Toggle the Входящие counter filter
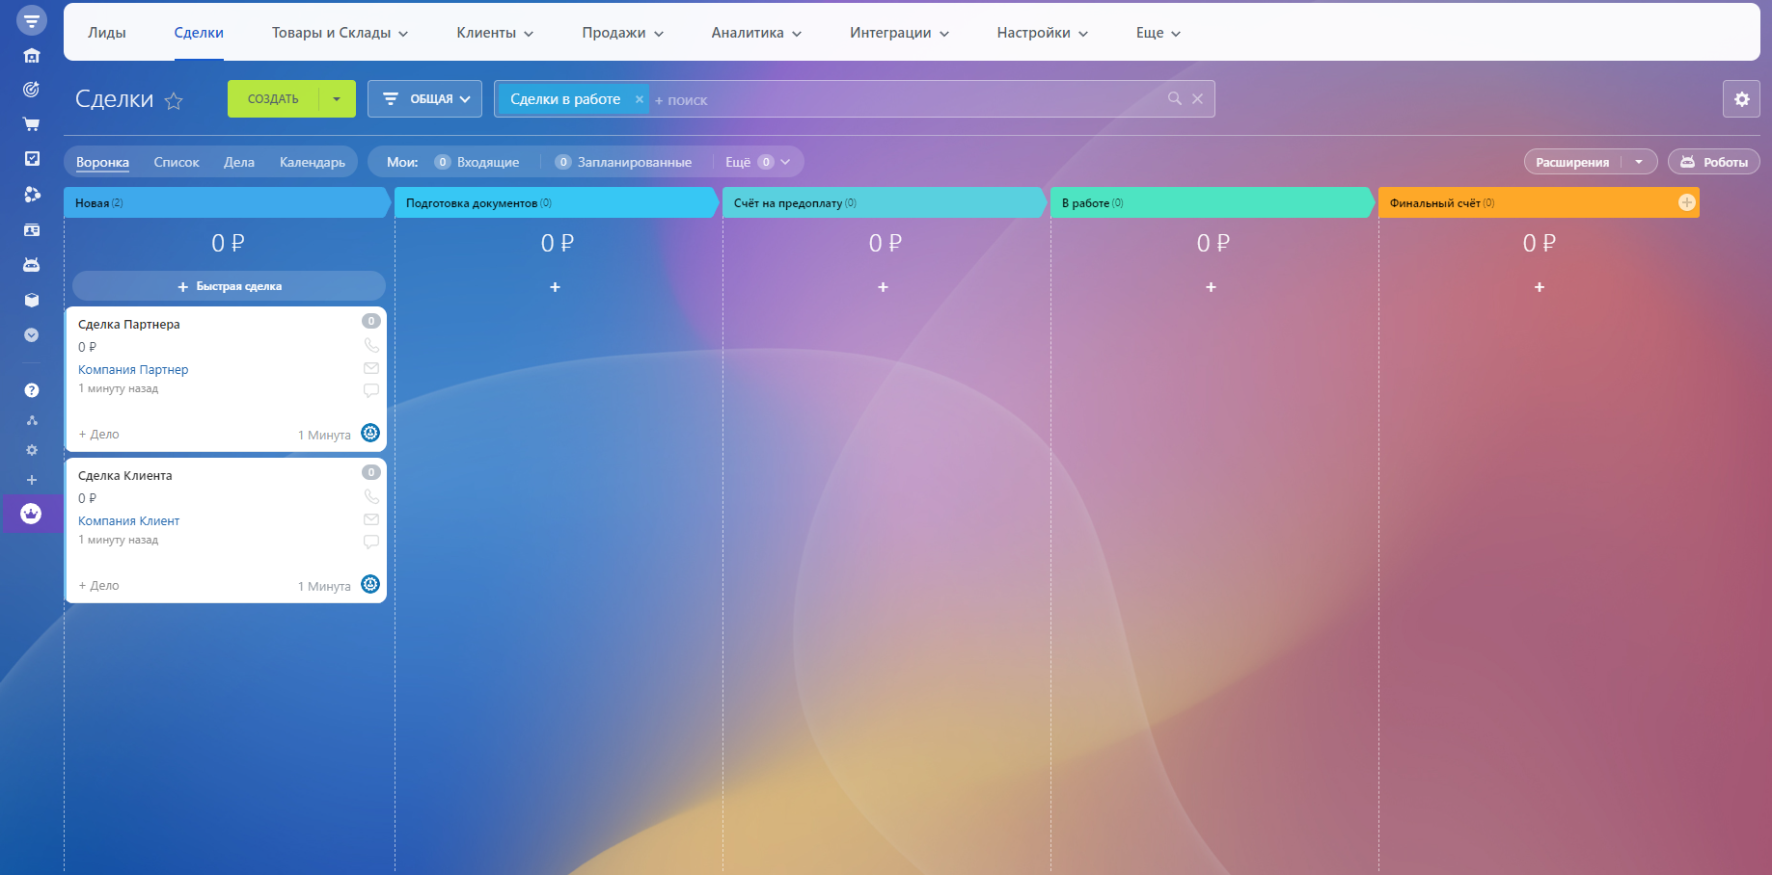Image resolution: width=1772 pixels, height=875 pixels. (477, 162)
